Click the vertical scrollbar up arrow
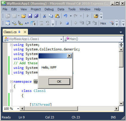The width and height of the screenshot is (126, 121). click(x=121, y=50)
